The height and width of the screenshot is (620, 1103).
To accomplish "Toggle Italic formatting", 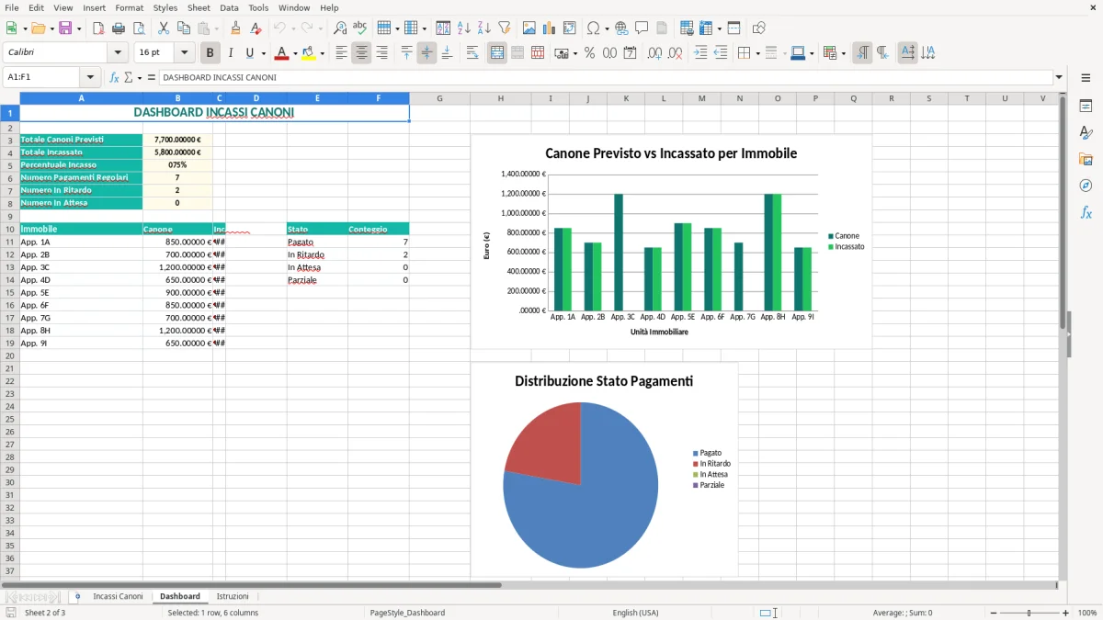I will 231,53.
